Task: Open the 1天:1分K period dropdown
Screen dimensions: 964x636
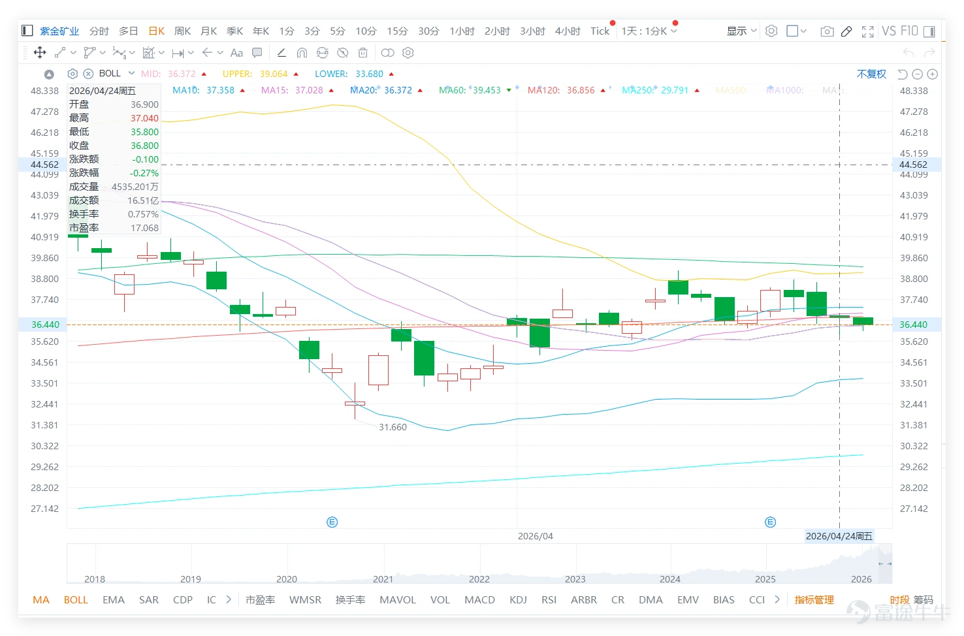Action: 649,31
